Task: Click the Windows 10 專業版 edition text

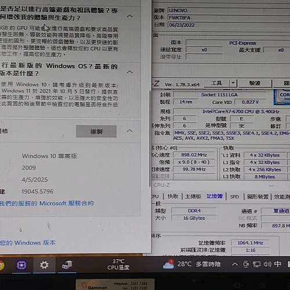Action: (49, 156)
